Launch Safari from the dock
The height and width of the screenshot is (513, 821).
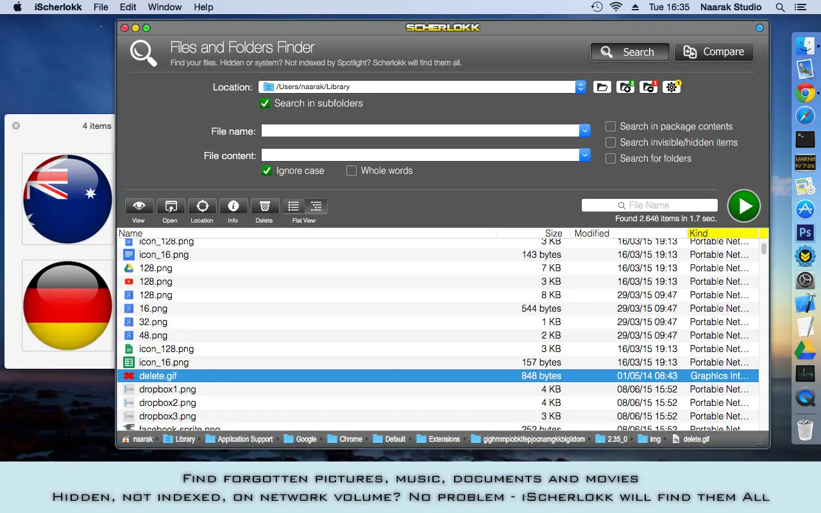805,116
